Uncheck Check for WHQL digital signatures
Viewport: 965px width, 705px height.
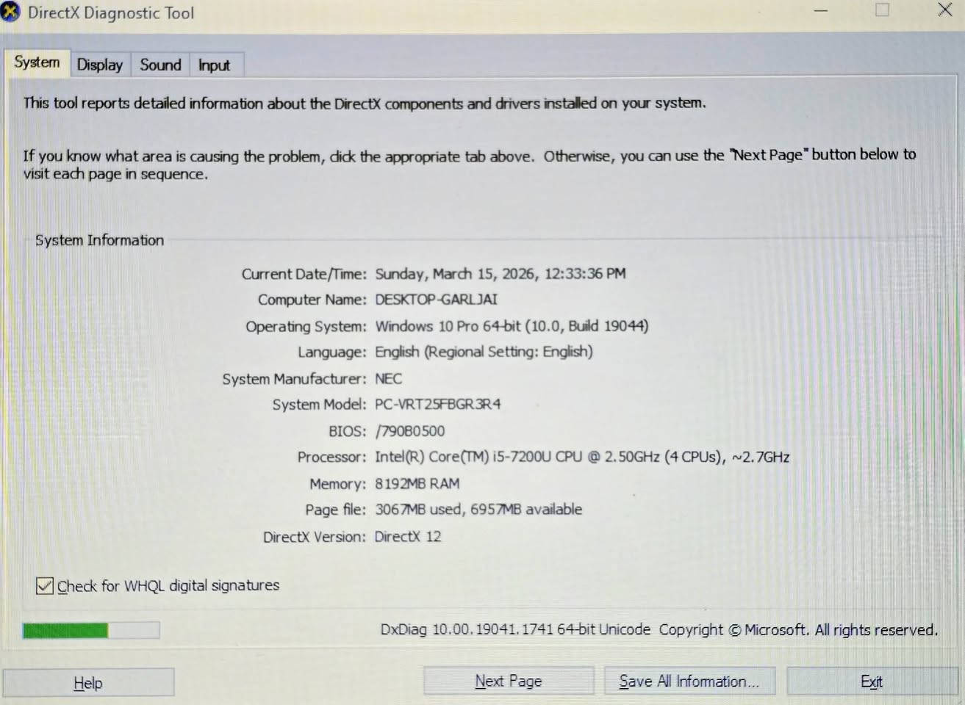click(x=45, y=586)
